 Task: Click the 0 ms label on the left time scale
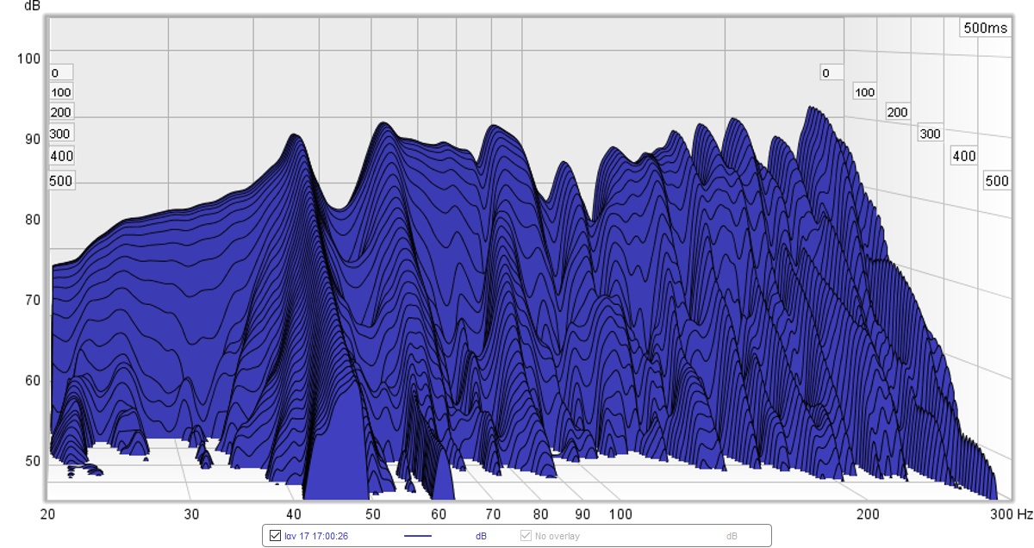tap(55, 73)
